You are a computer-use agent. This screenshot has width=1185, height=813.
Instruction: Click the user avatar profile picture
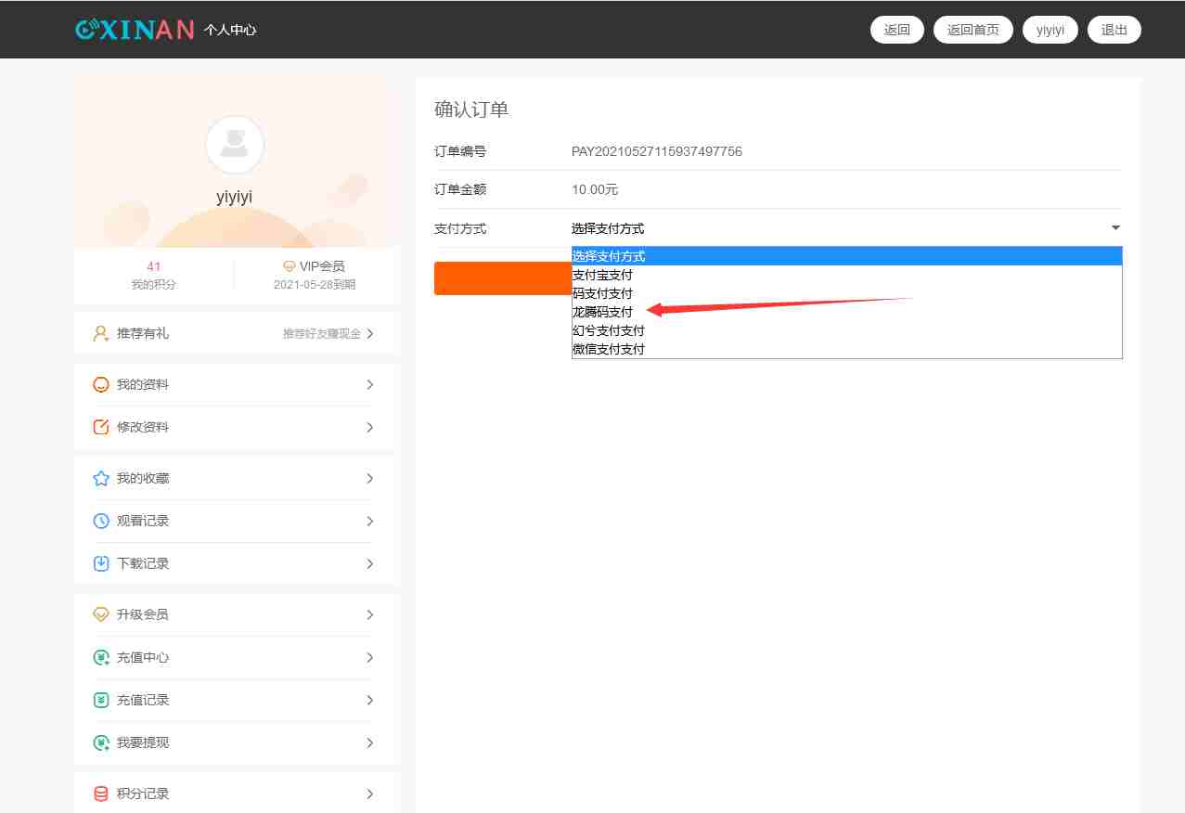[x=235, y=145]
